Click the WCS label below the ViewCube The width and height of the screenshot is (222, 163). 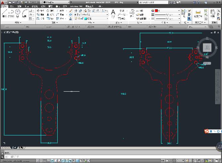pos(207,63)
